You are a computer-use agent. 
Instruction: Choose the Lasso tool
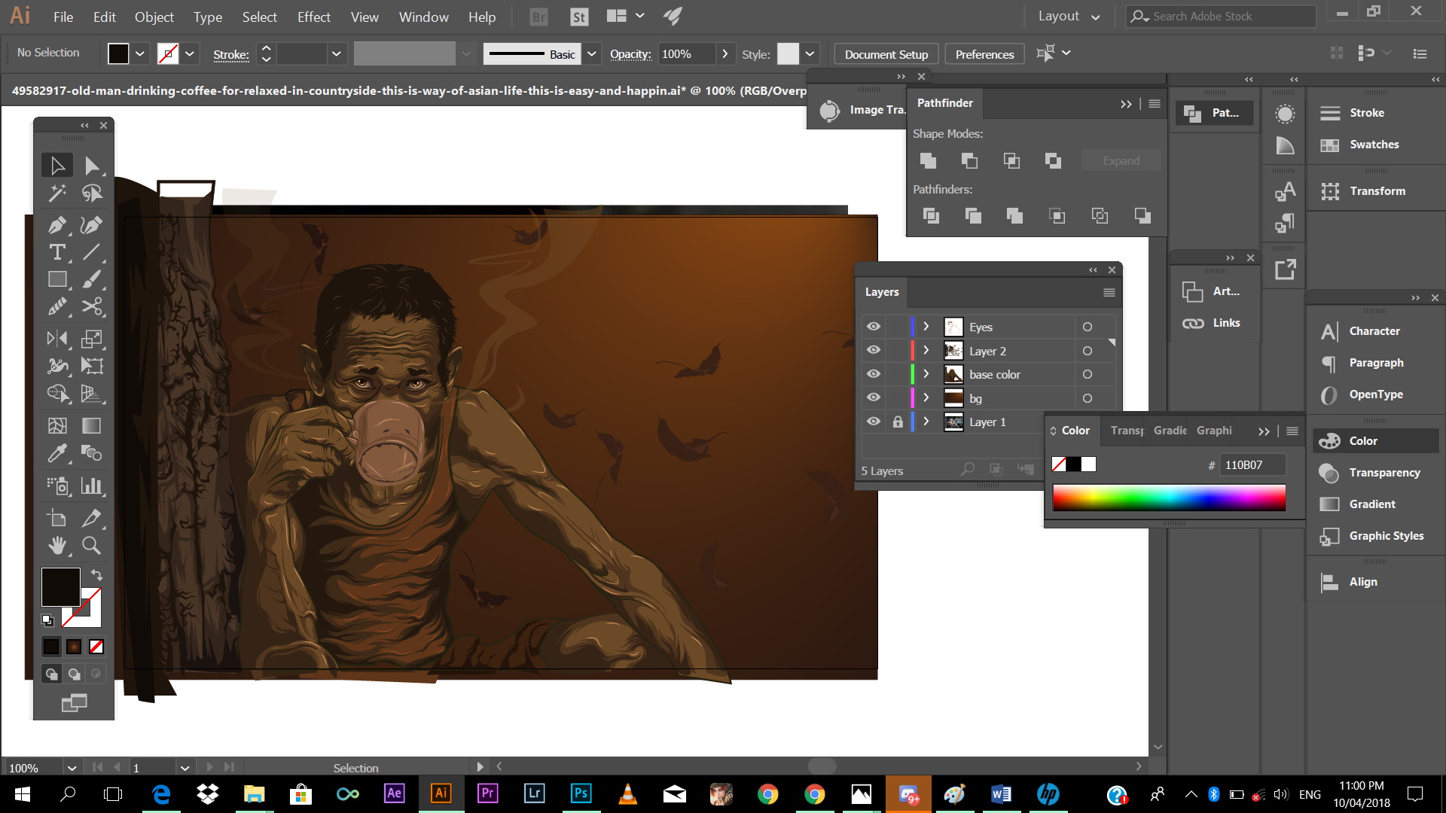click(91, 193)
